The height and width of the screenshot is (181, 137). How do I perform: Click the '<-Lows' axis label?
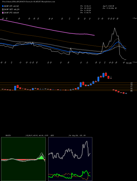point(135,62)
